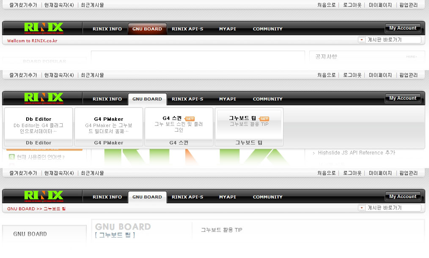Click 즐겨찾기추가 link in the topmost utility bar
Viewport: 429px width, 258px height.
(23, 5)
